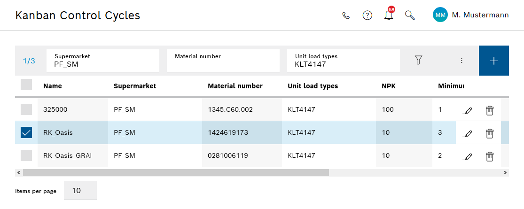The height and width of the screenshot is (209, 524).
Task: Check the 325000 row checkbox
Action: tap(26, 109)
